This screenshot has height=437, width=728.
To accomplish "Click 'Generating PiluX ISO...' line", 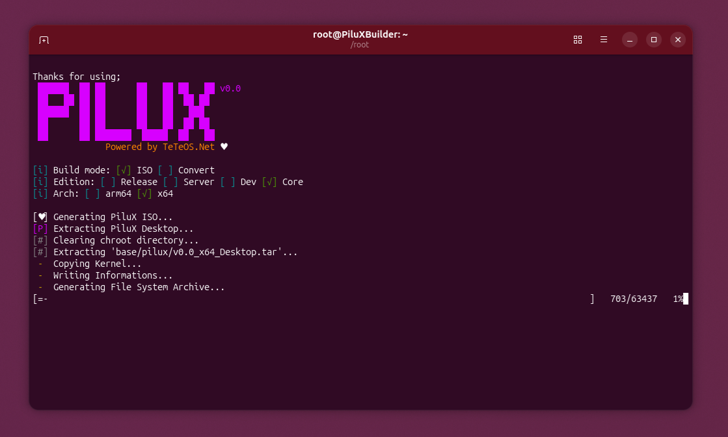I will (113, 217).
